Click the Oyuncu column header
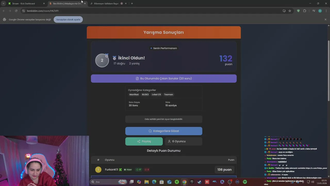Screen dimensions: 330x186 pos(110,160)
